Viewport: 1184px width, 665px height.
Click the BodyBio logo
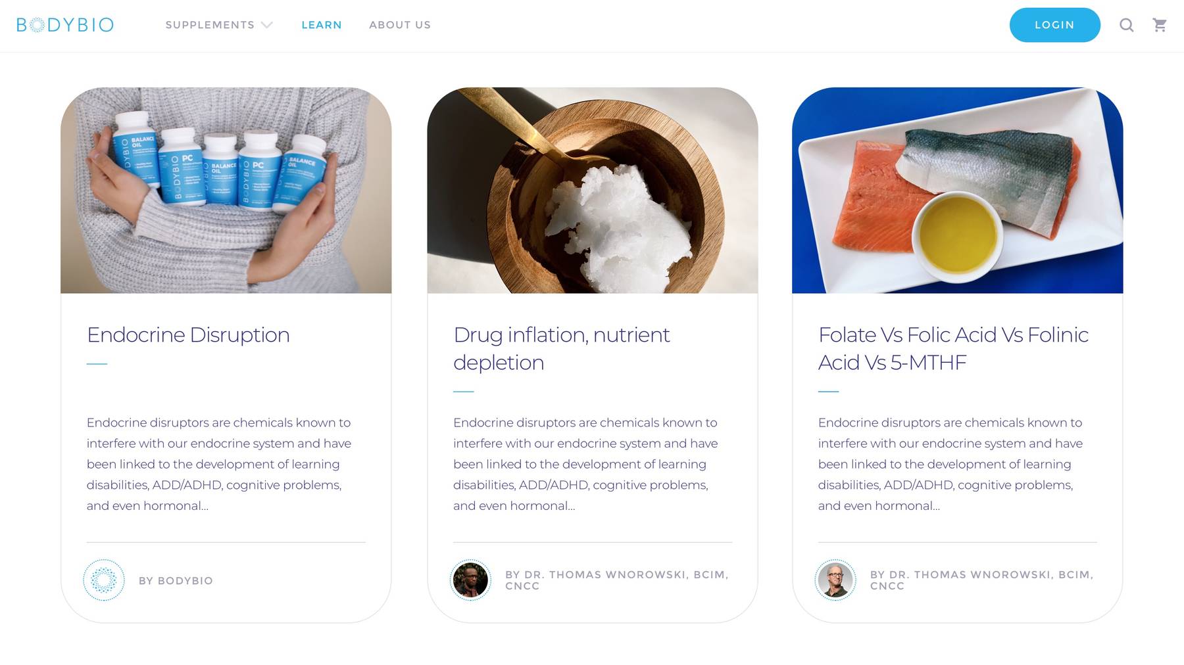pyautogui.click(x=65, y=25)
